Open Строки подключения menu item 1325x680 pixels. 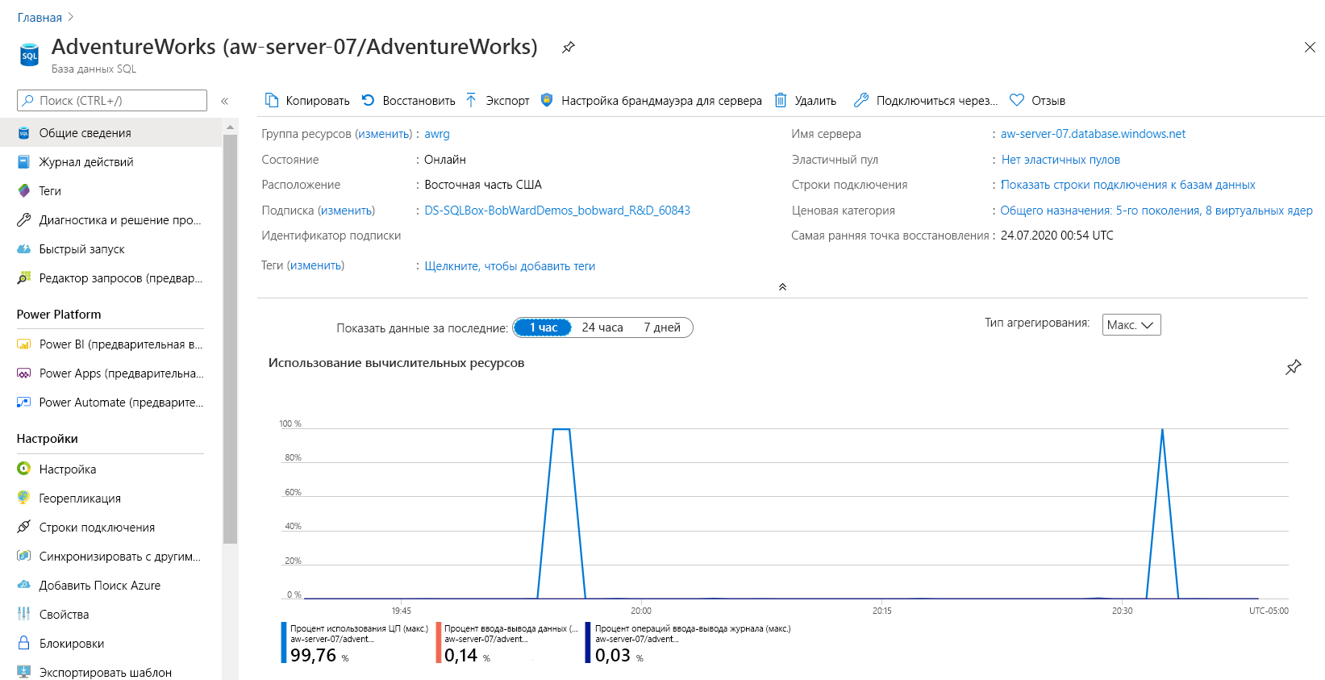coord(110,527)
